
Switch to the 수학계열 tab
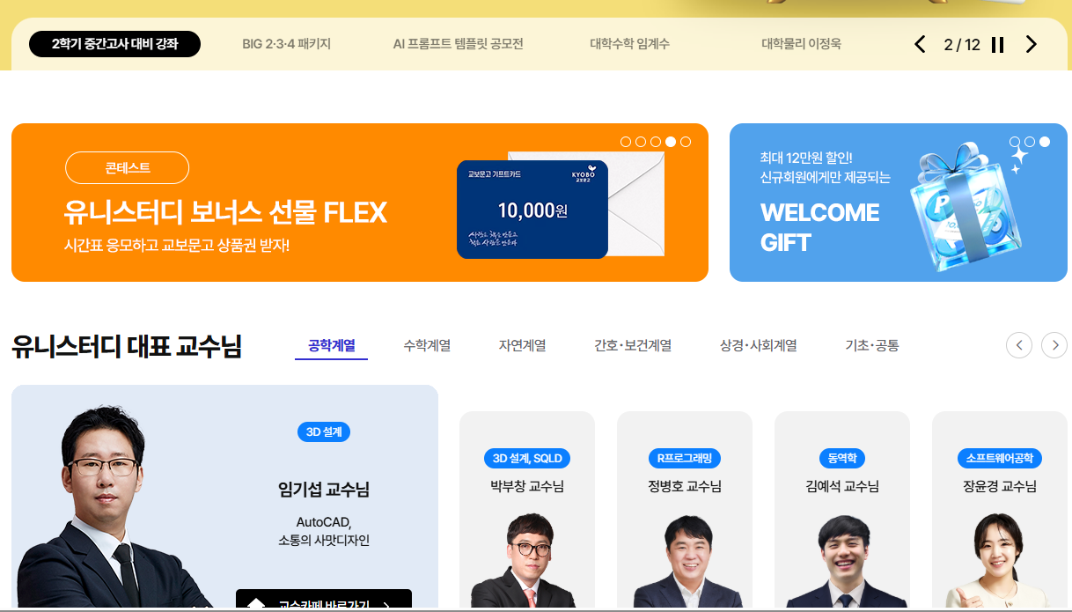[427, 346]
